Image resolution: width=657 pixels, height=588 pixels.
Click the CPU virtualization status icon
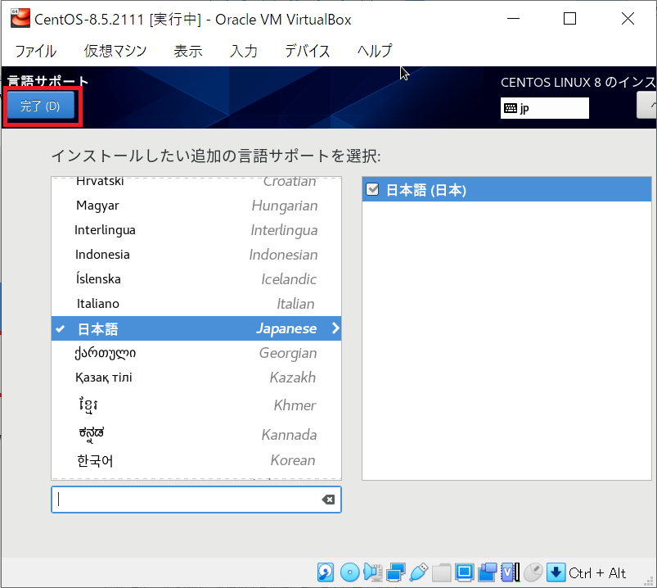511,572
